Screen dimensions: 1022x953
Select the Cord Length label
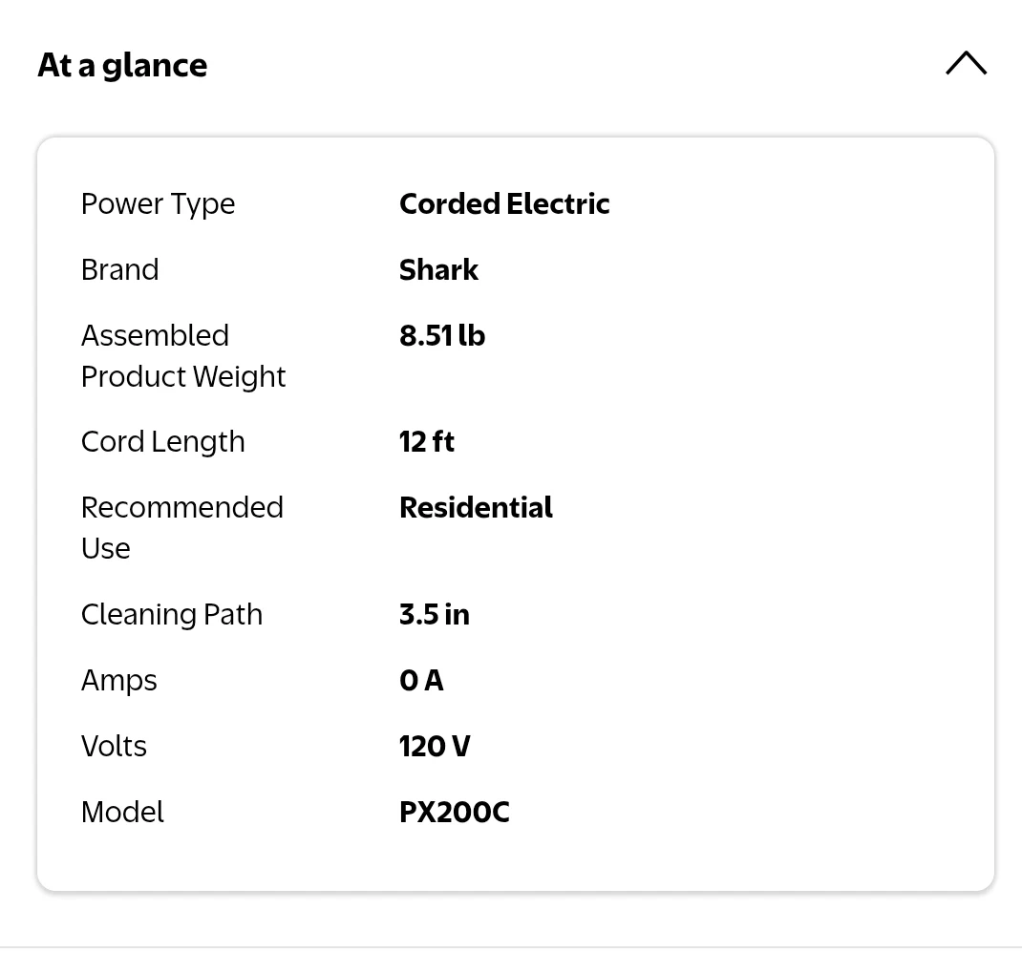pyautogui.click(x=162, y=441)
